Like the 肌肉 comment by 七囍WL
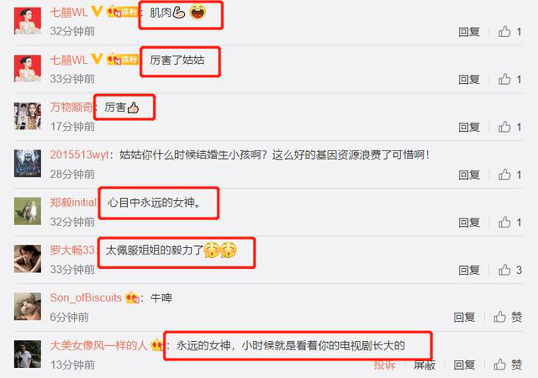538x378 pixels. pos(509,32)
